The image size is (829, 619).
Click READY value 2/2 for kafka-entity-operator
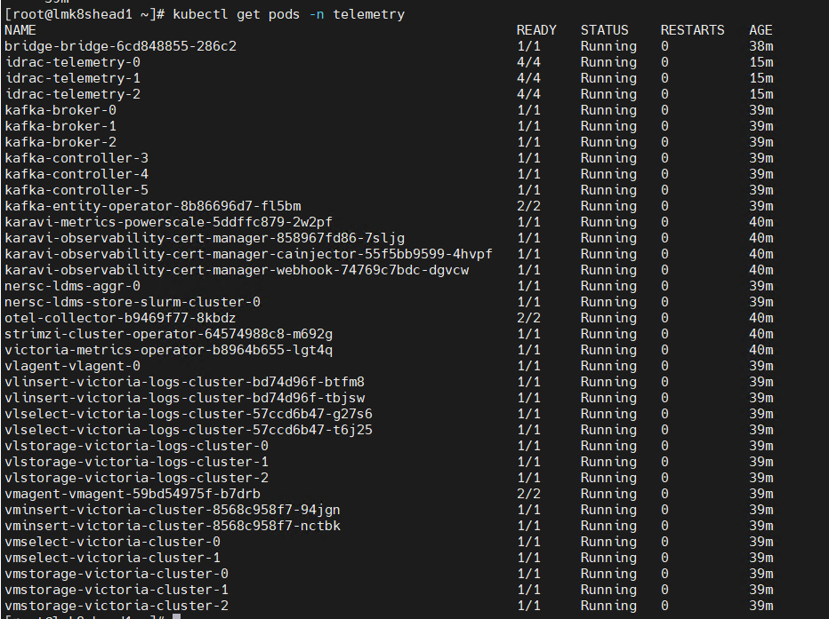coord(528,206)
